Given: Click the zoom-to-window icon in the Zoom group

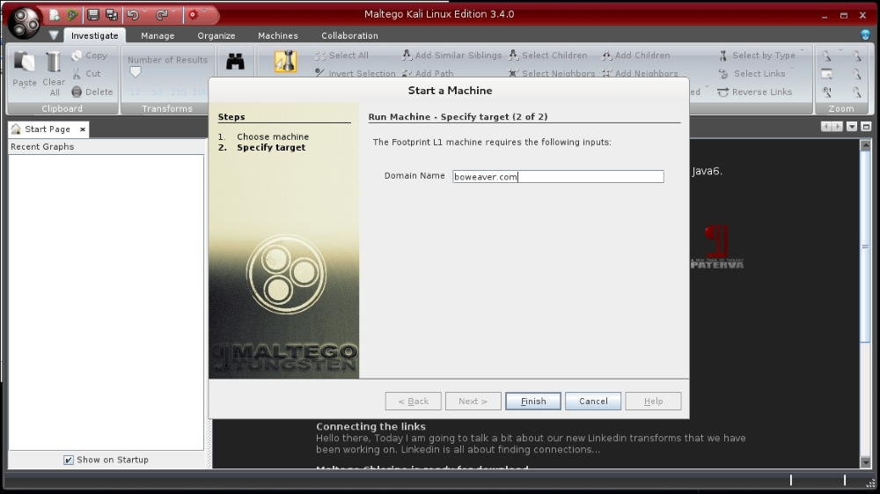Looking at the screenshot, I should [826, 74].
